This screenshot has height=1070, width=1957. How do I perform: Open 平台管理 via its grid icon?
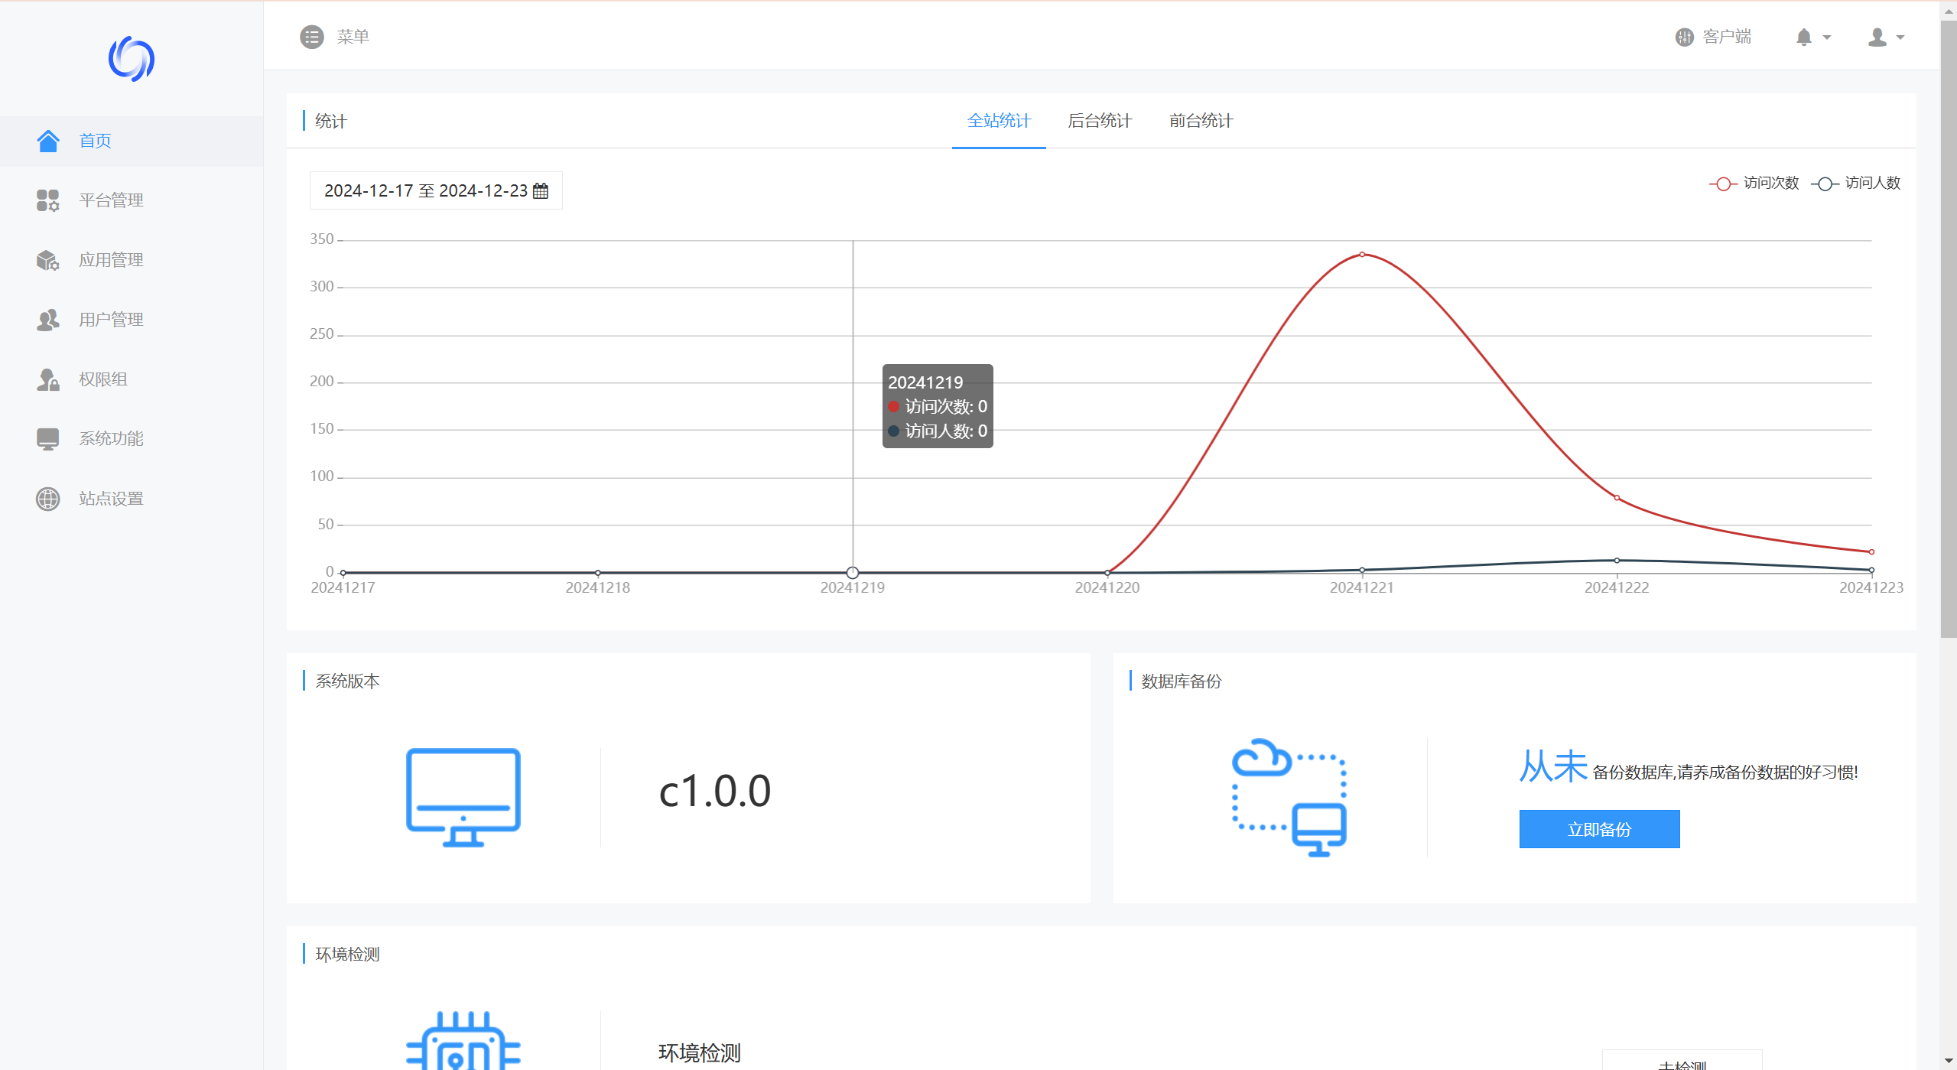coord(47,200)
